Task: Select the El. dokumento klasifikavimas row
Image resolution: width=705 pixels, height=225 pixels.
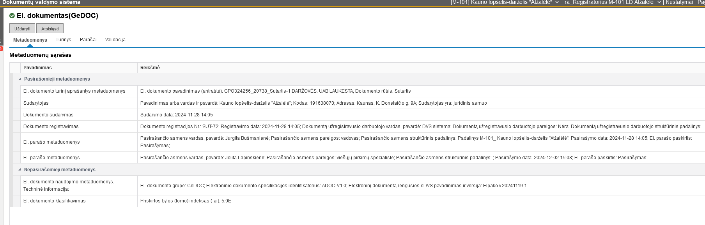Action: click(x=54, y=201)
